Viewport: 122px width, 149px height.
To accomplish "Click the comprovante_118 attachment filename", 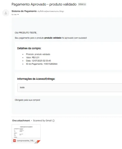I will pyautogui.click(x=26, y=141).
